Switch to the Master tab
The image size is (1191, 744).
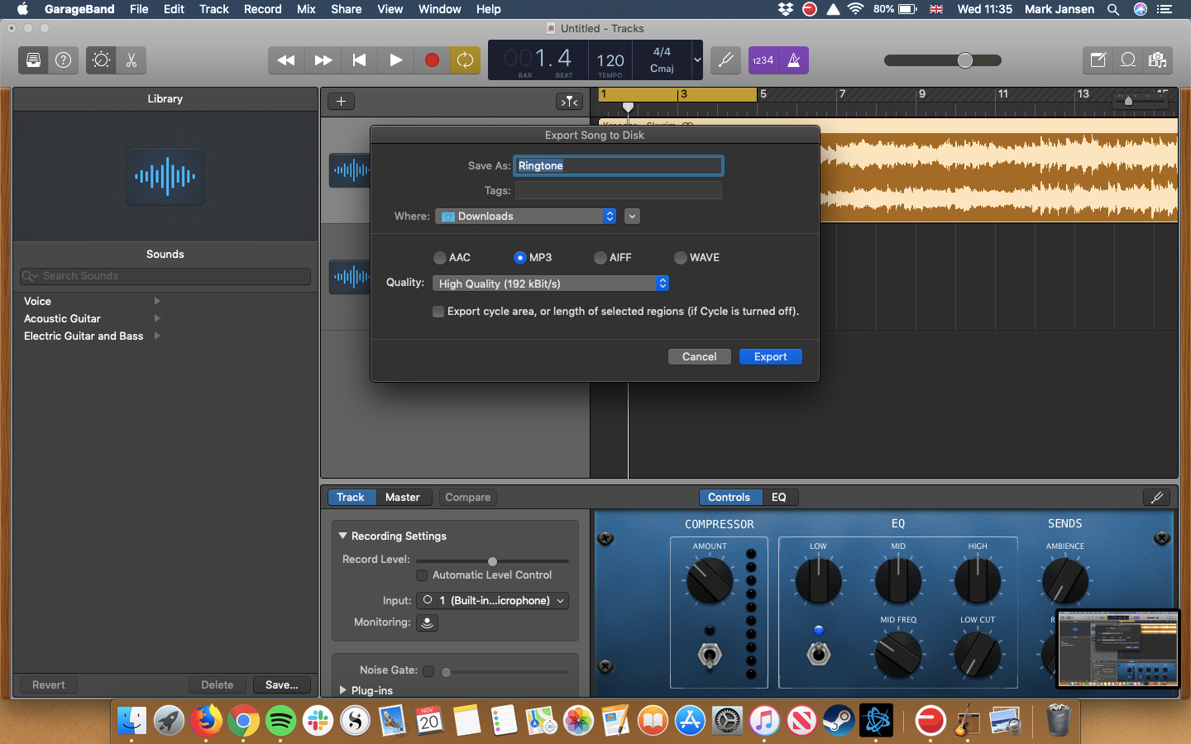click(x=403, y=497)
